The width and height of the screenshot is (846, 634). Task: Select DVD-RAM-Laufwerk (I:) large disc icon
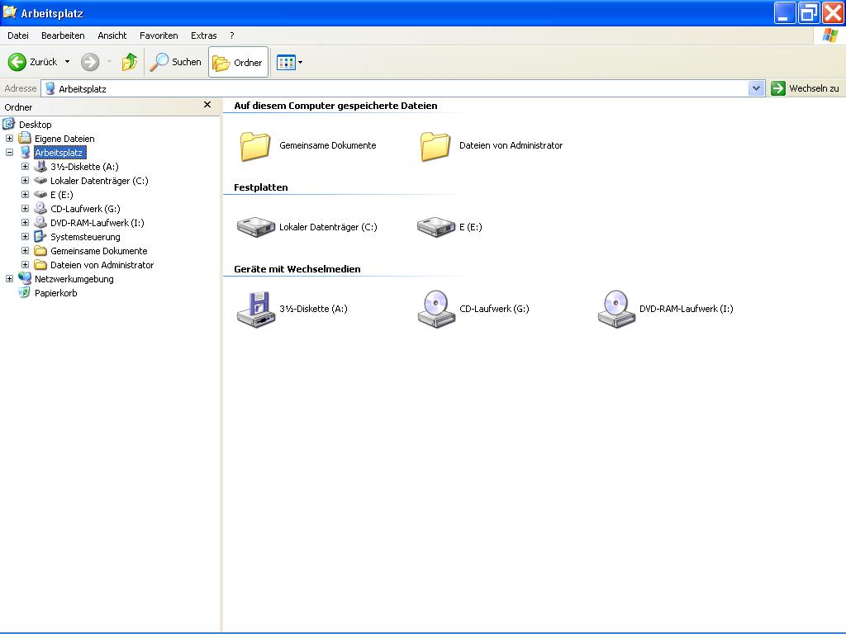coord(616,310)
